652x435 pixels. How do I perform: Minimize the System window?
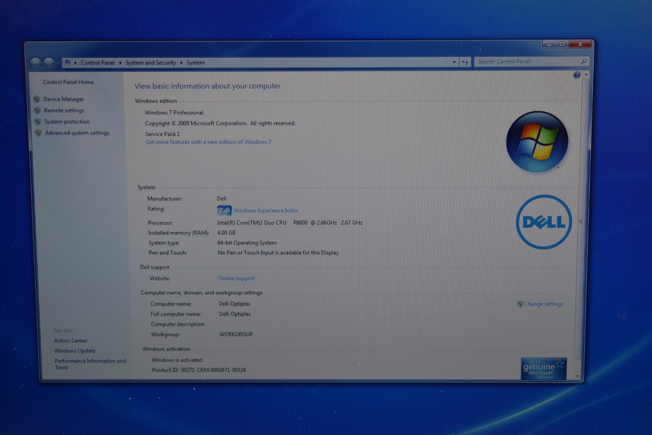[549, 44]
